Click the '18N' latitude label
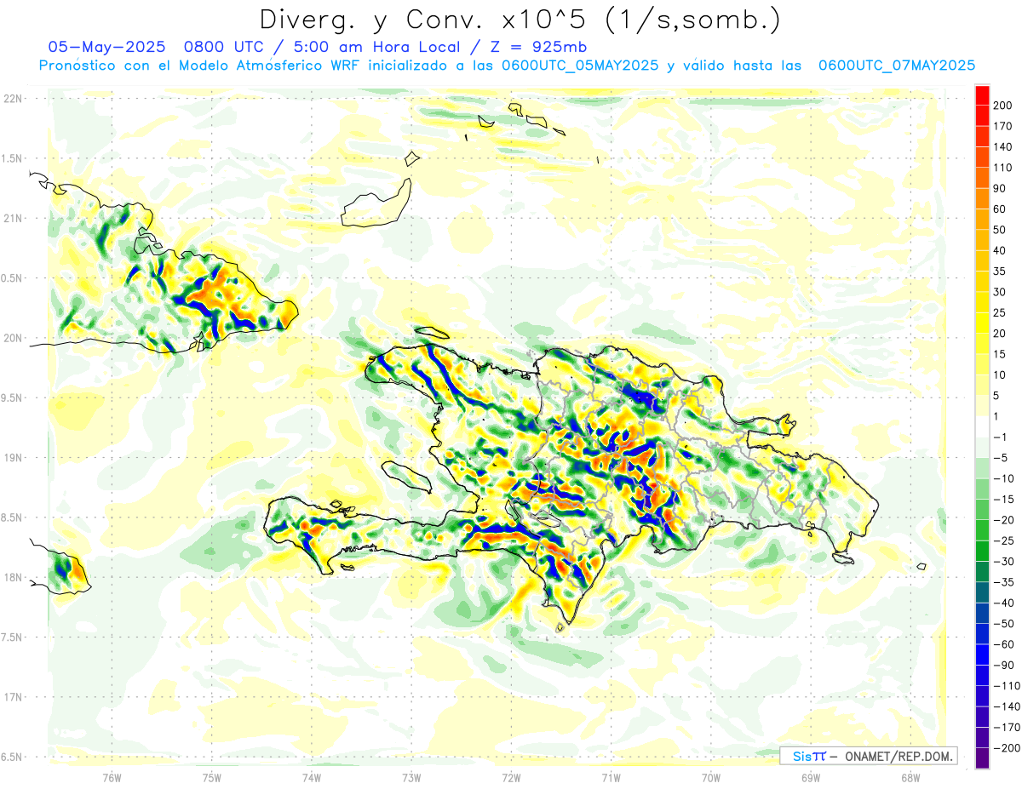1022x789 pixels. (x=12, y=578)
